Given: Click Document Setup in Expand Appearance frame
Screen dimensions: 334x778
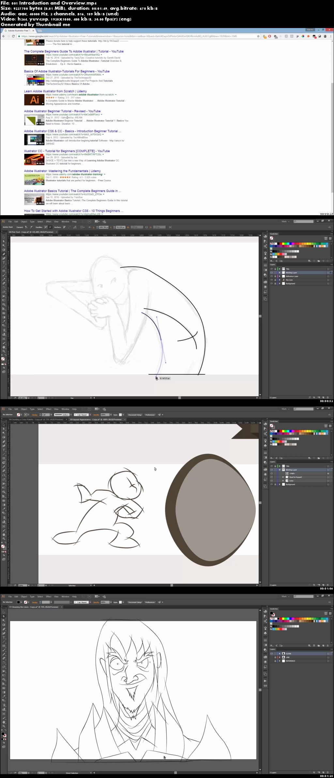Looking at the screenshot, I should [135, 415].
